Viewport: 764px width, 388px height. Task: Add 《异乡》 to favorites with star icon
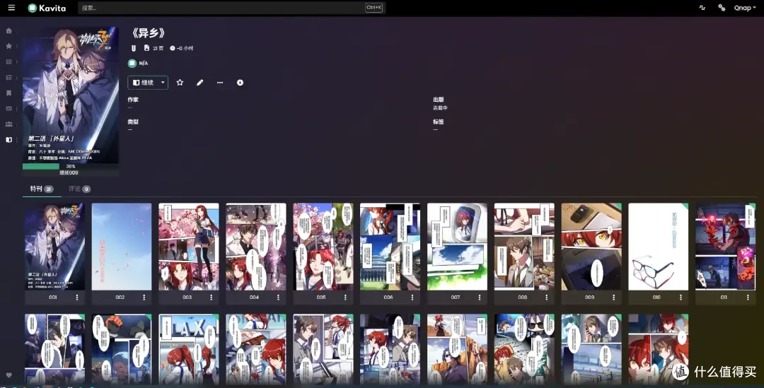[180, 83]
